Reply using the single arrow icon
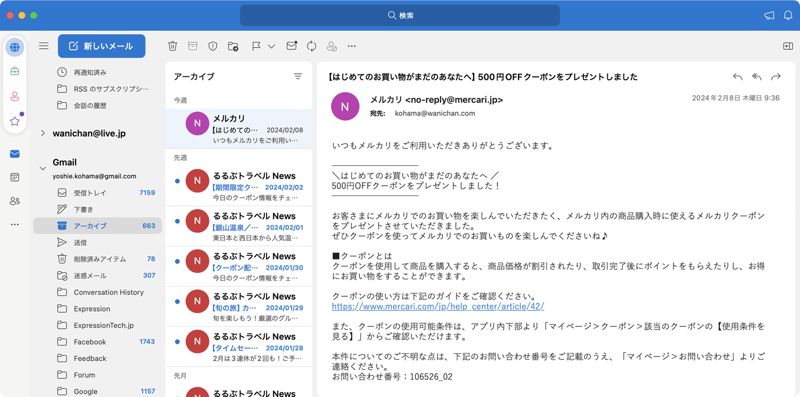The height and width of the screenshot is (397, 800). coord(737,77)
